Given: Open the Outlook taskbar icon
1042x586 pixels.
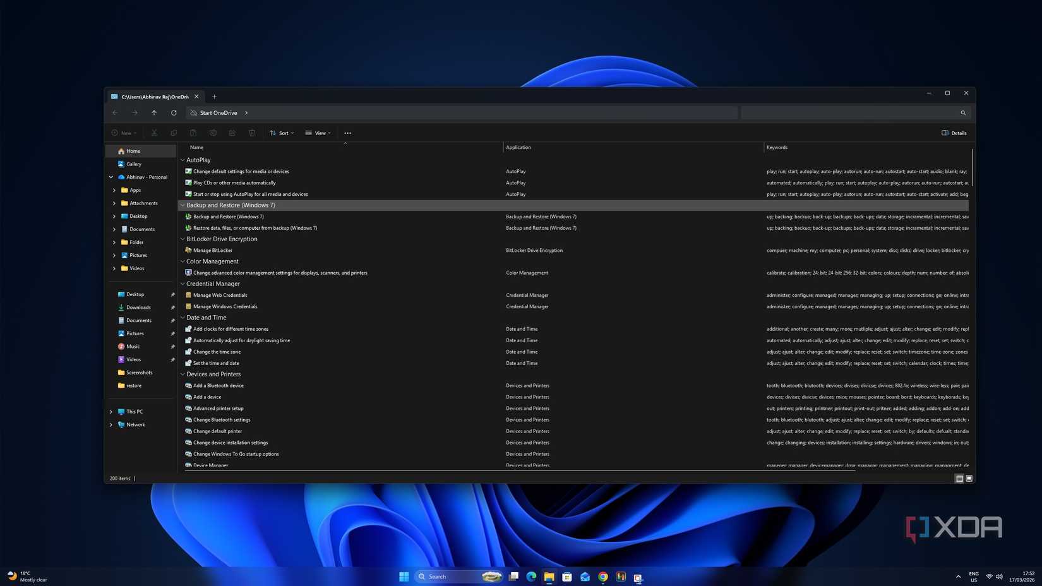Looking at the screenshot, I should coord(585,577).
